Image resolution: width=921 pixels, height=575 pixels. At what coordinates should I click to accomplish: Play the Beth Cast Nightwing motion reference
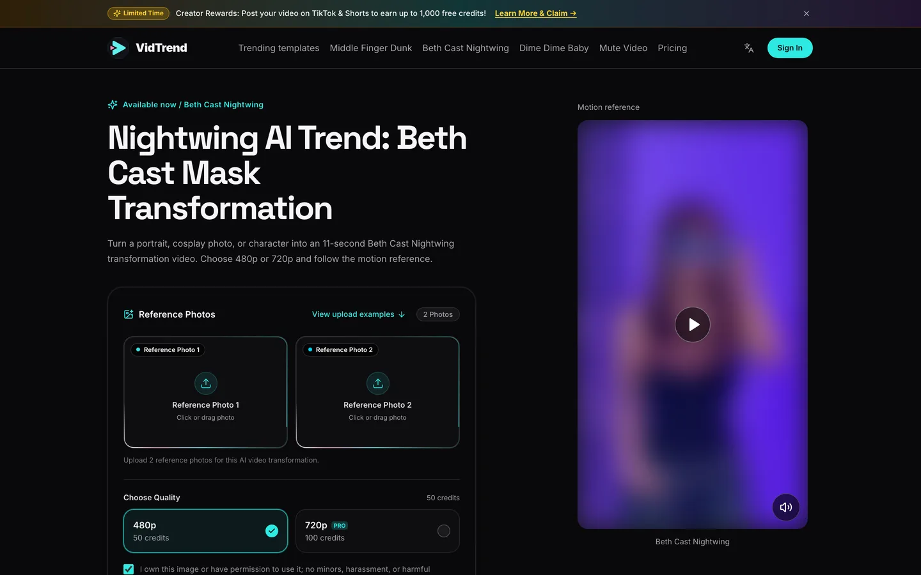point(693,325)
